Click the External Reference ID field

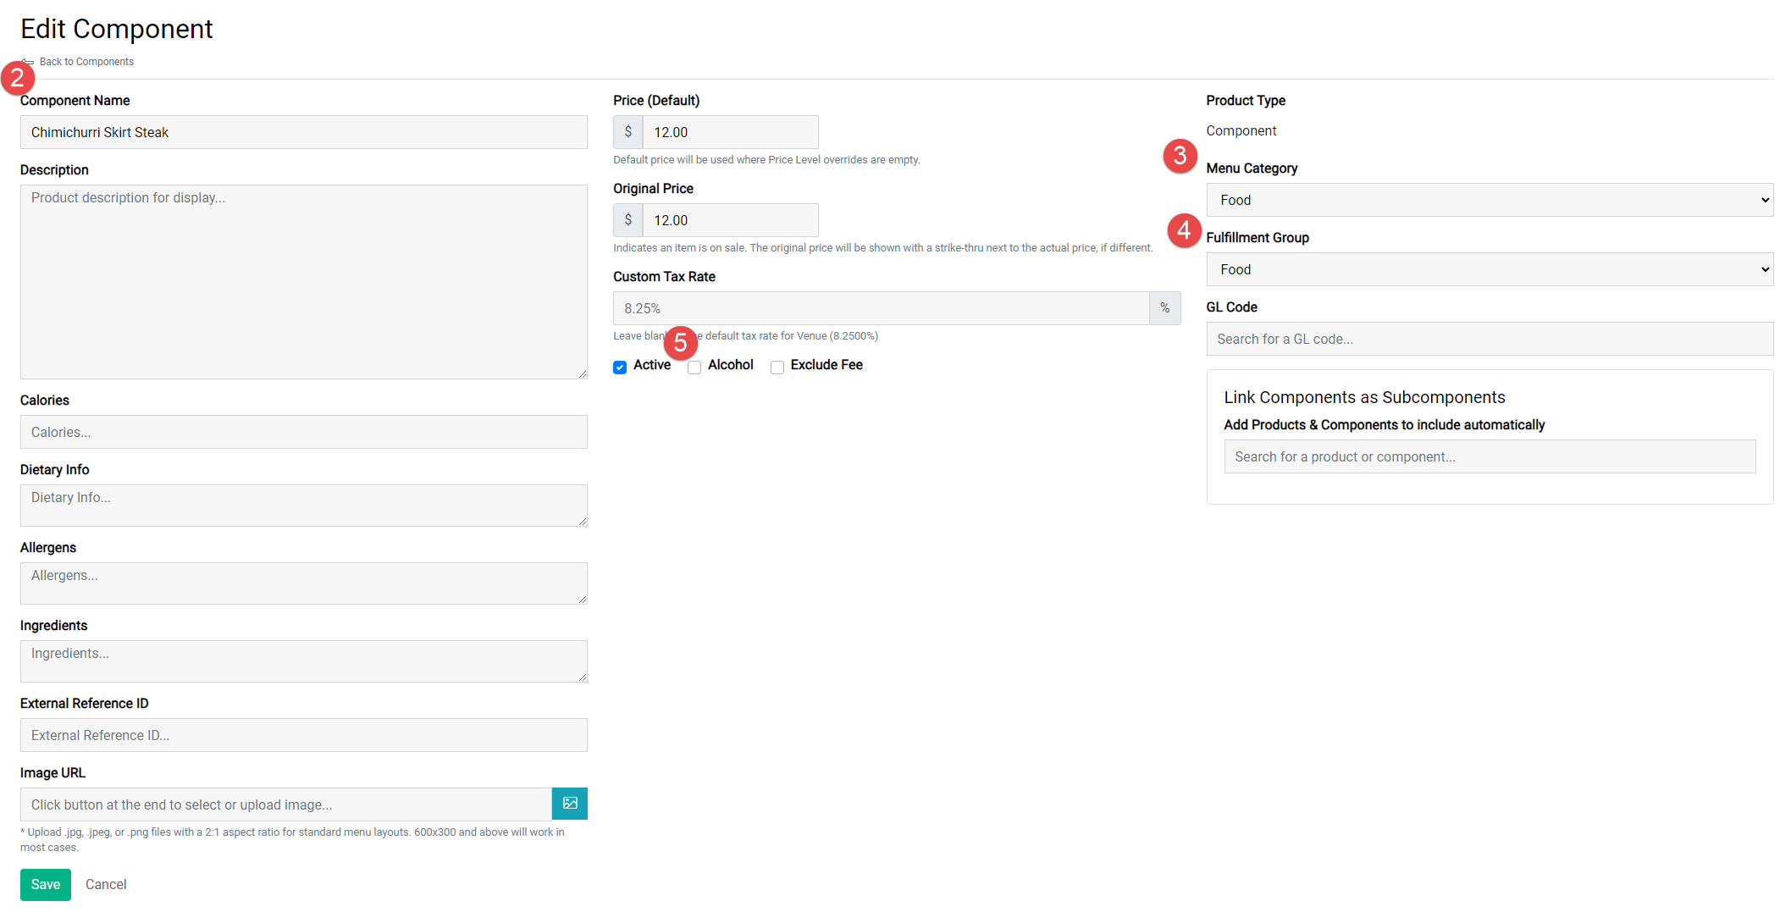[x=303, y=735]
